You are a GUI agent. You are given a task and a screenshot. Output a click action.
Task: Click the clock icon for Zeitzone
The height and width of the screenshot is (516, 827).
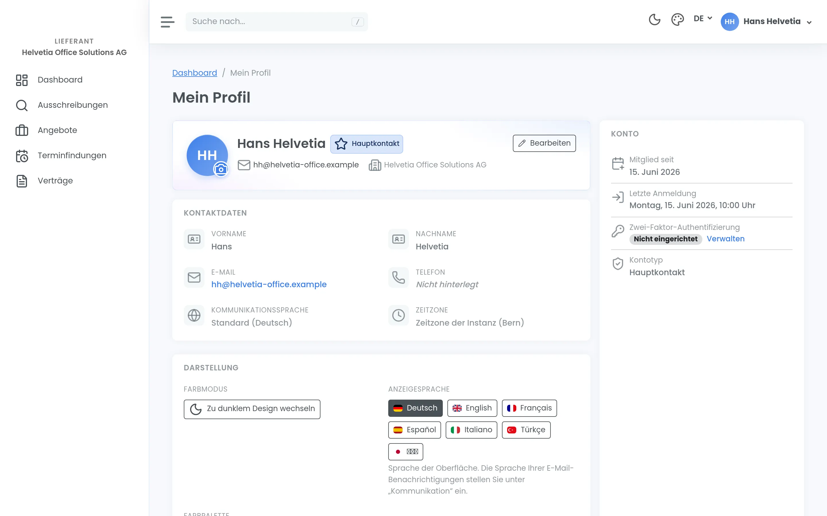point(399,315)
